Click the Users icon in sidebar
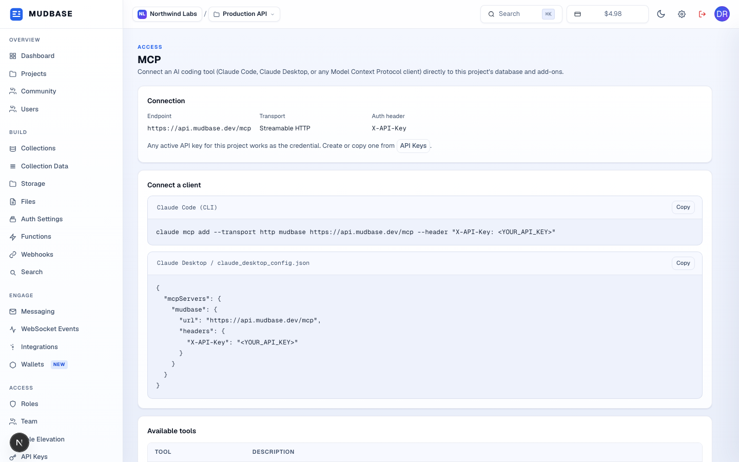The height and width of the screenshot is (462, 739). pyautogui.click(x=13, y=109)
